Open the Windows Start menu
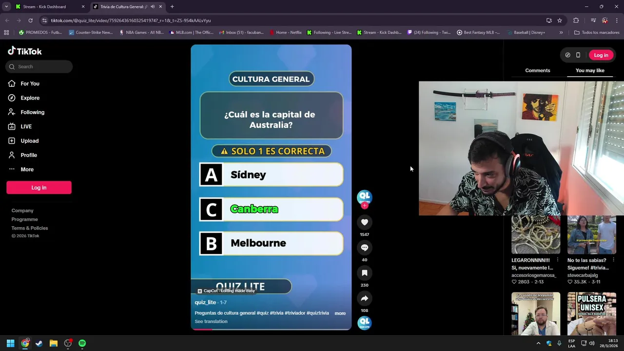This screenshot has height=351, width=624. click(x=10, y=343)
